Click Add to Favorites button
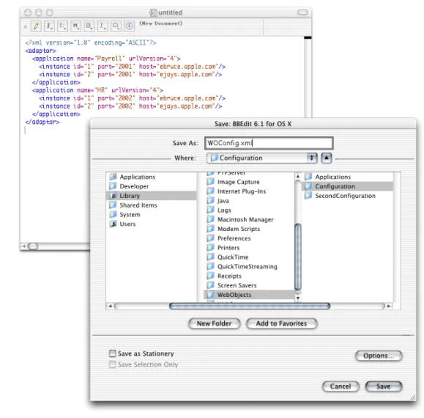Viewport: 424px width, 418px height. pos(281,323)
